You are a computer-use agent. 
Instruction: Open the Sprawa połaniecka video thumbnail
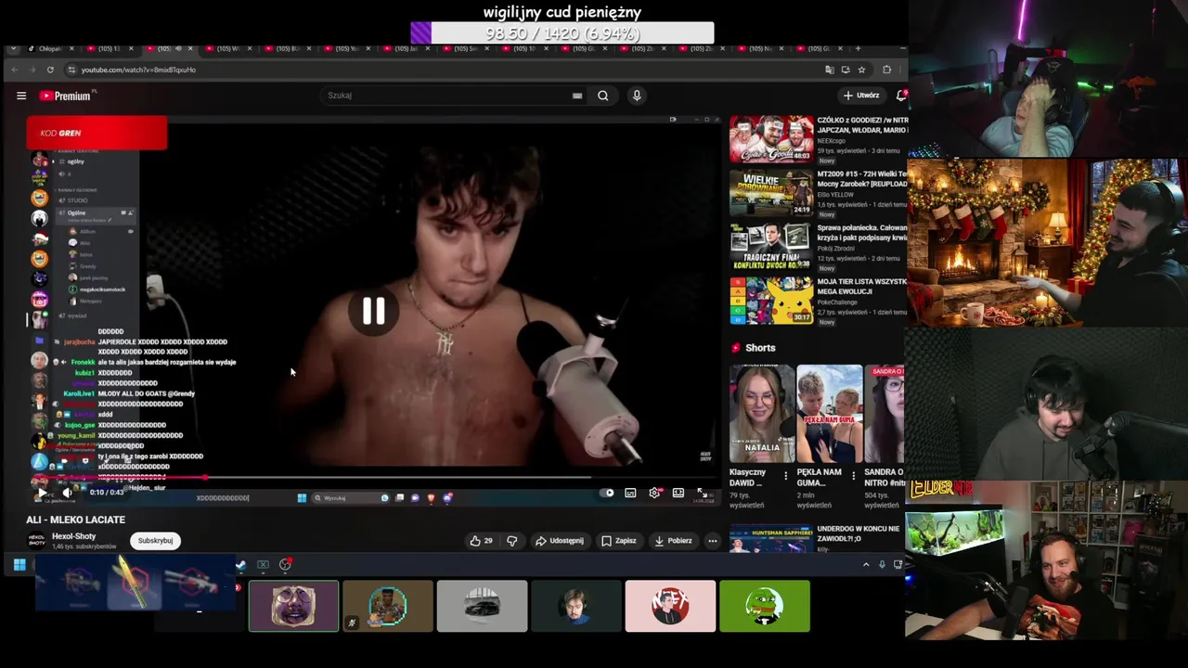(771, 247)
